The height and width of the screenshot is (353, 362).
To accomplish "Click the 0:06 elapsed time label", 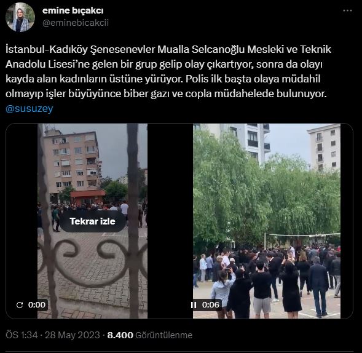I will pyautogui.click(x=211, y=305).
